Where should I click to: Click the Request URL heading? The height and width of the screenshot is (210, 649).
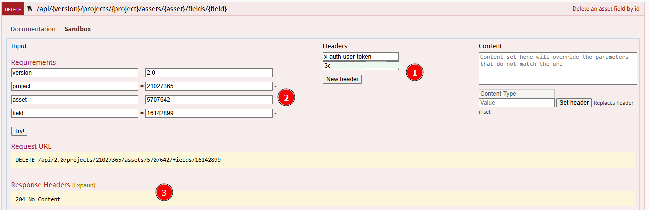31,146
